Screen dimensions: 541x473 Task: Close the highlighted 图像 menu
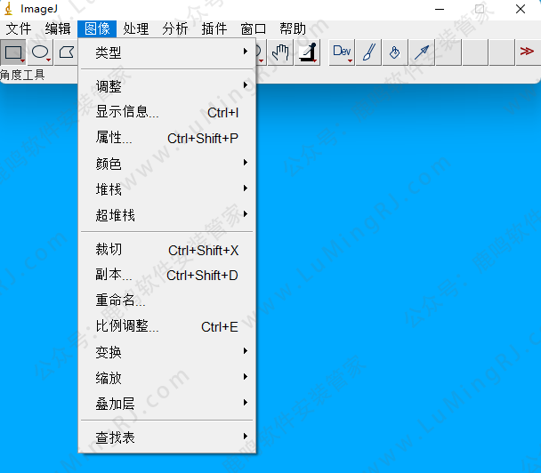click(97, 28)
